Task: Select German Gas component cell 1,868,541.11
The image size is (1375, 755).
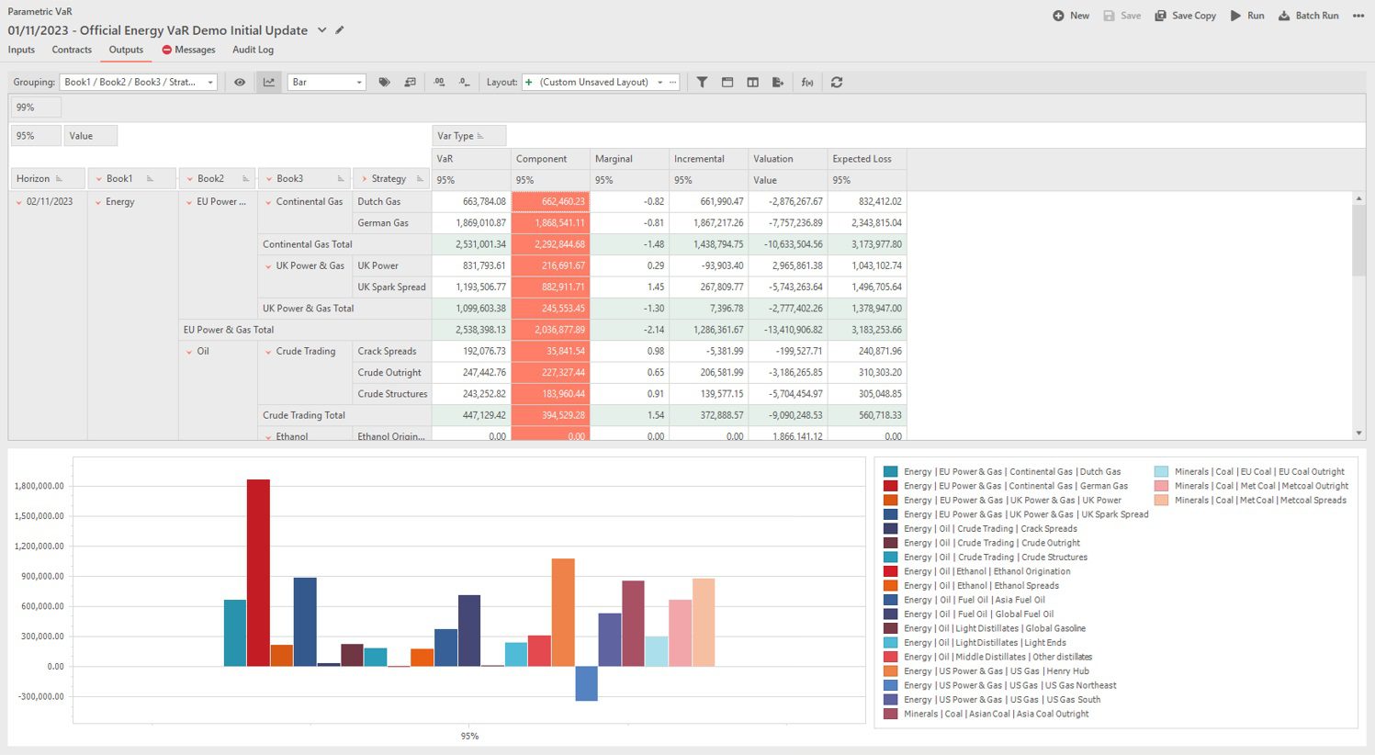Action: tap(550, 223)
